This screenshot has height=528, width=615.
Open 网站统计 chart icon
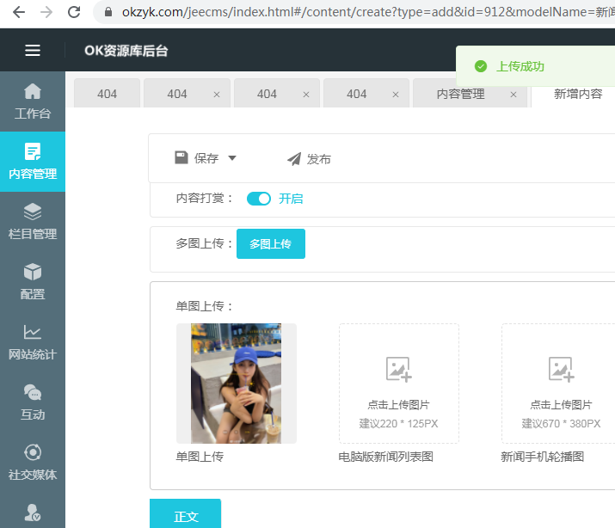pos(33,341)
